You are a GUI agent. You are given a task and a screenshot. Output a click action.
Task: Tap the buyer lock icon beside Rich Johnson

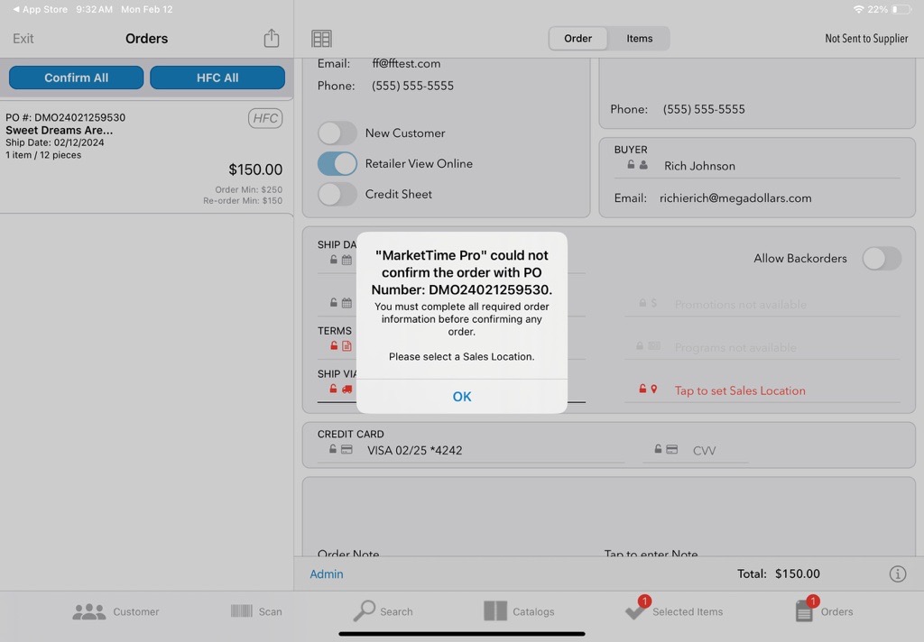pos(631,165)
